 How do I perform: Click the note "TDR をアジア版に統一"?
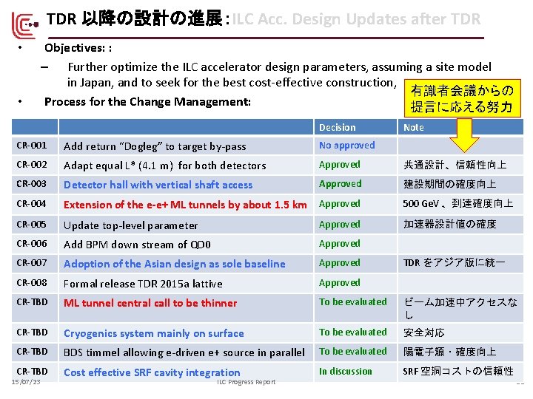tap(454, 262)
